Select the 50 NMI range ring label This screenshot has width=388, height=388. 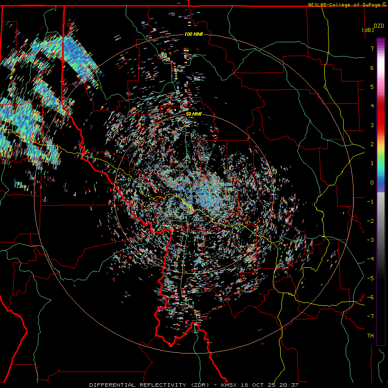pyautogui.click(x=194, y=114)
